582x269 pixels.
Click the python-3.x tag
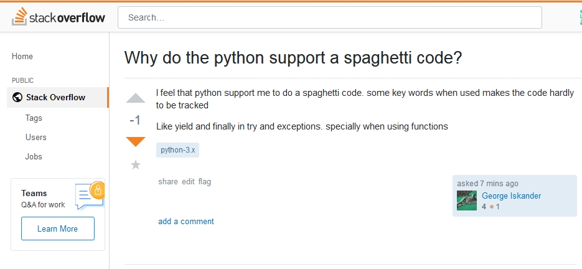click(177, 150)
